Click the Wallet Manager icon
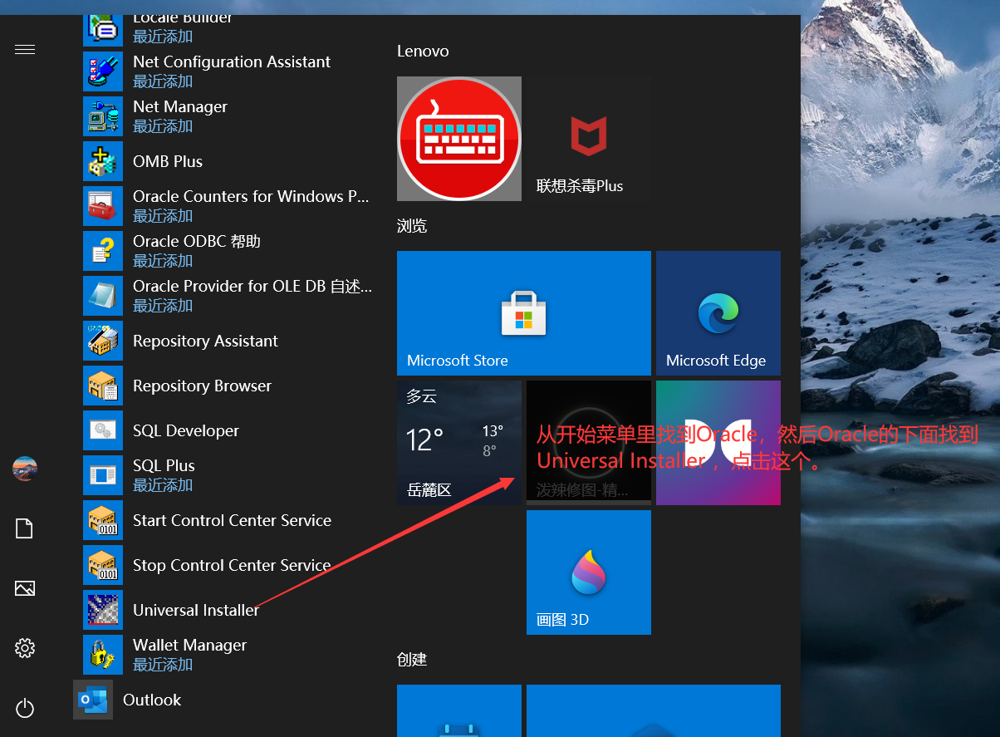The image size is (1000, 737). (x=103, y=655)
